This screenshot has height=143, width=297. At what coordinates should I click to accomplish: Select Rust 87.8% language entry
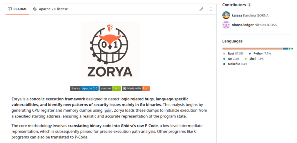[x=233, y=54]
